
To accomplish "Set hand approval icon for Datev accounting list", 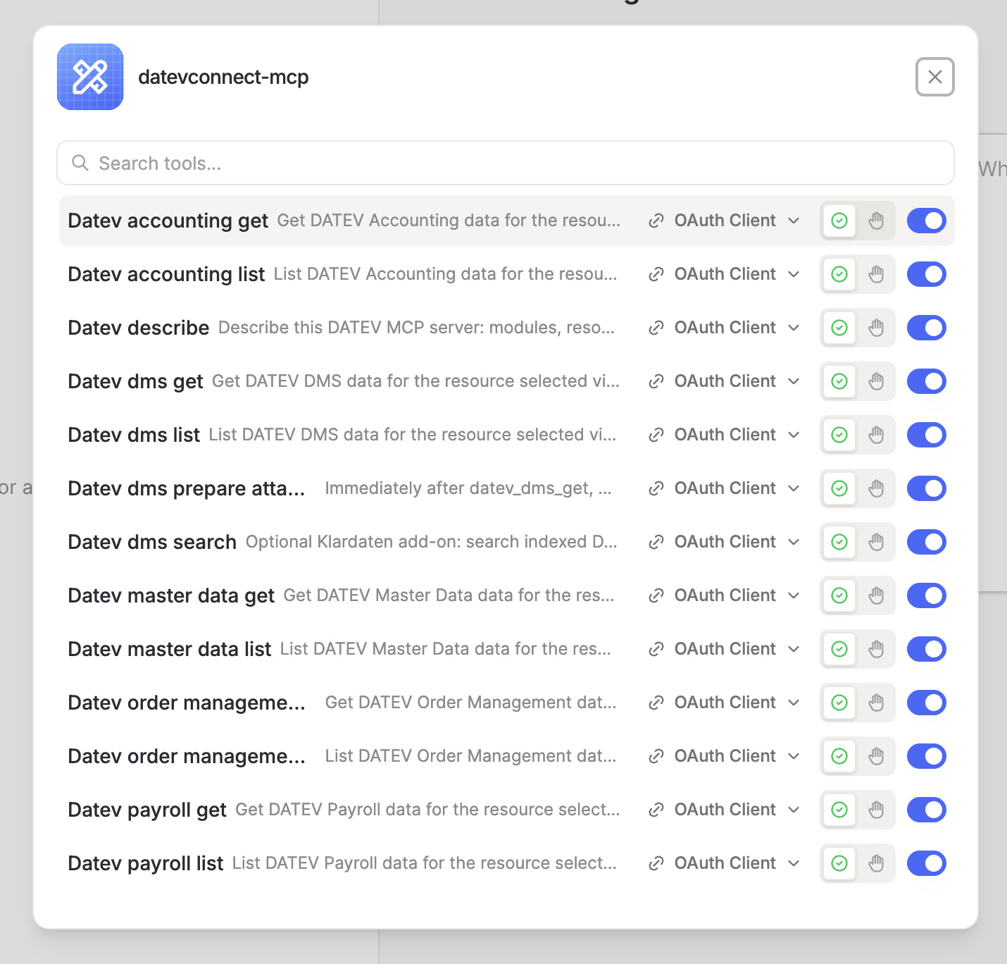I will click(x=876, y=274).
